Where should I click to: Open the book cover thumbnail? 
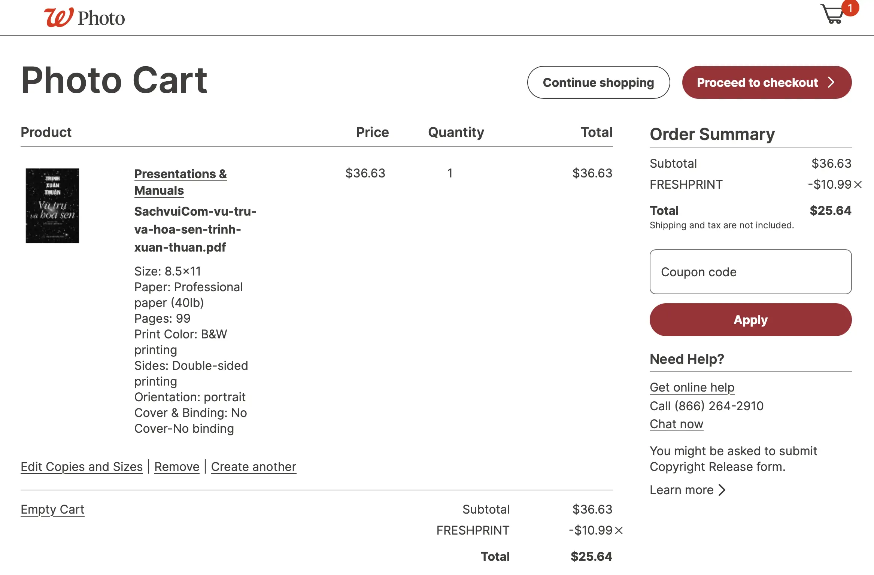click(x=52, y=206)
